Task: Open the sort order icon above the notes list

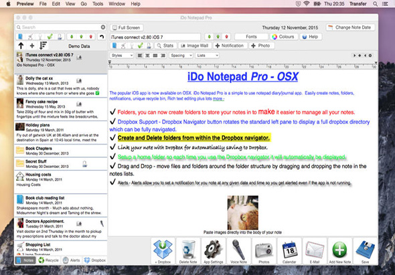Action: (44, 45)
